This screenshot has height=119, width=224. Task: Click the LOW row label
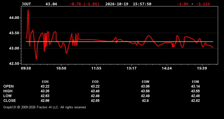click(x=7, y=96)
